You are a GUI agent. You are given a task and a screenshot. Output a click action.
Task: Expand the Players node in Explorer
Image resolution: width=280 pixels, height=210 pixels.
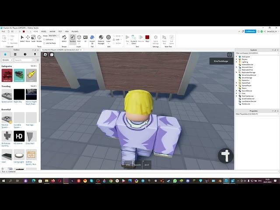236,59
